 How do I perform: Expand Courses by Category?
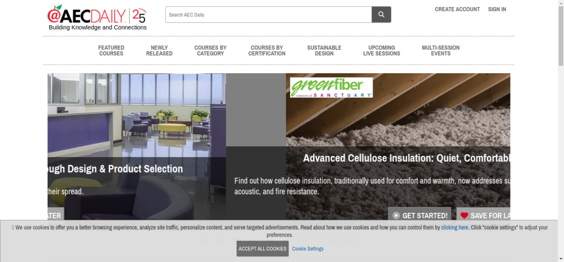point(210,51)
